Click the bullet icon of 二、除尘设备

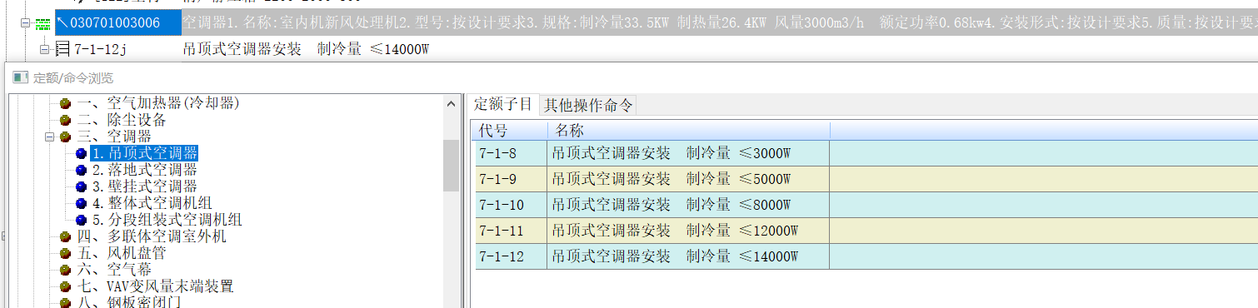coord(65,121)
